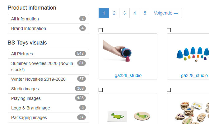Screen dimensions: 209x124
Task: Navigate to page 4
Action: [135, 13]
